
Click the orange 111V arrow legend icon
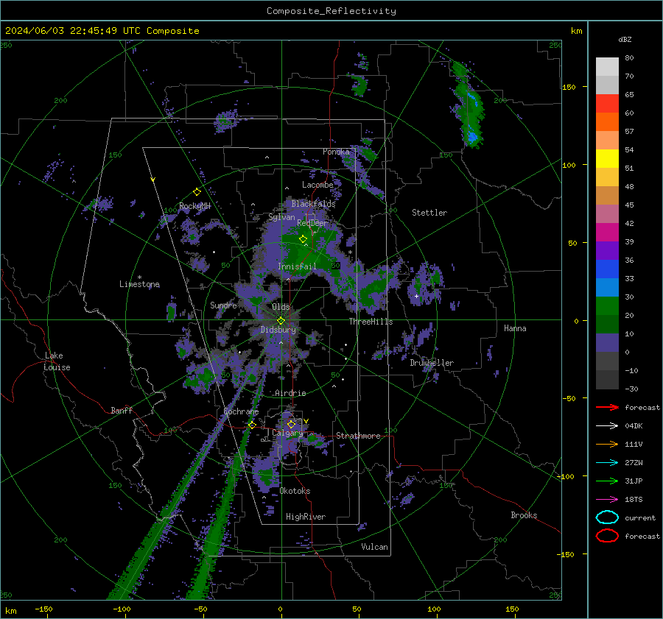pos(607,444)
